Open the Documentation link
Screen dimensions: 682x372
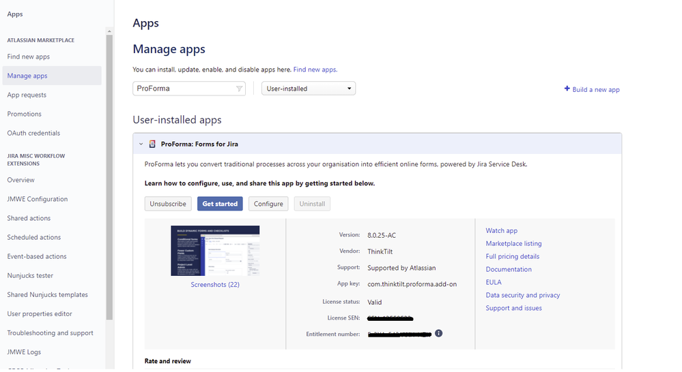pos(509,269)
